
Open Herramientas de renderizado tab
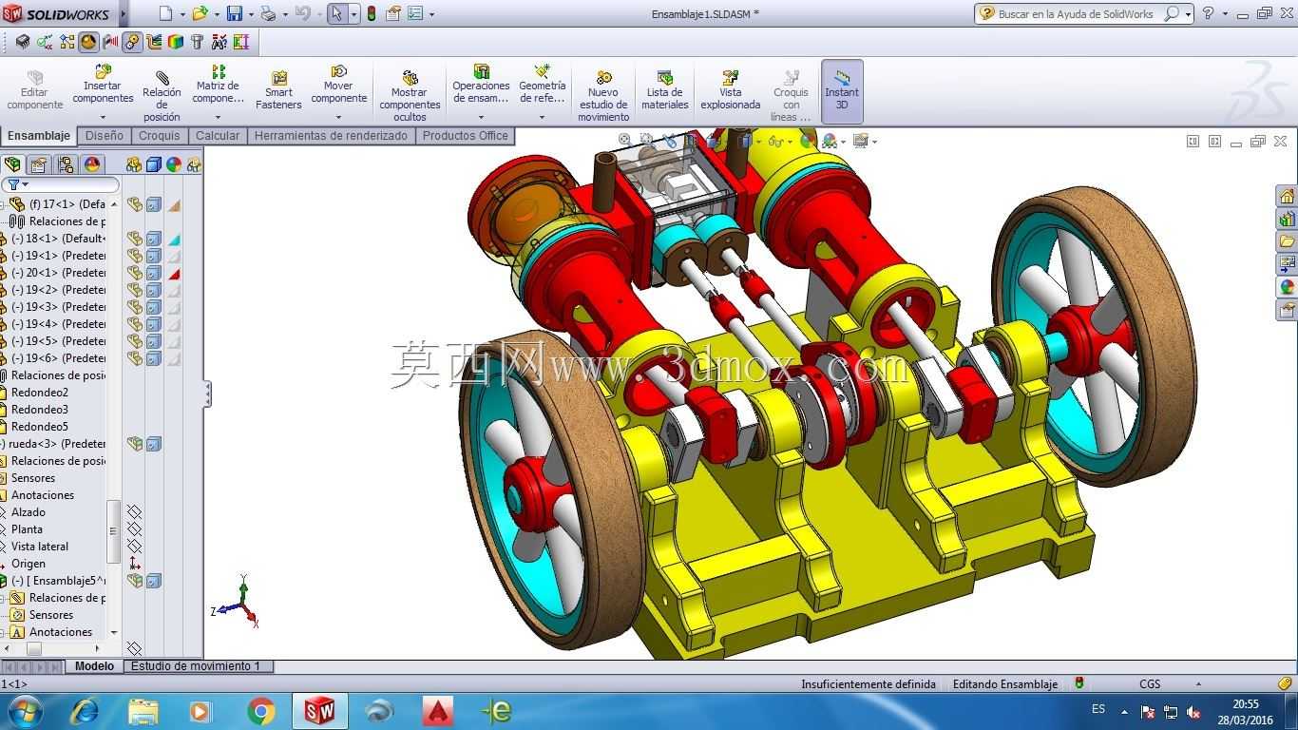(331, 136)
